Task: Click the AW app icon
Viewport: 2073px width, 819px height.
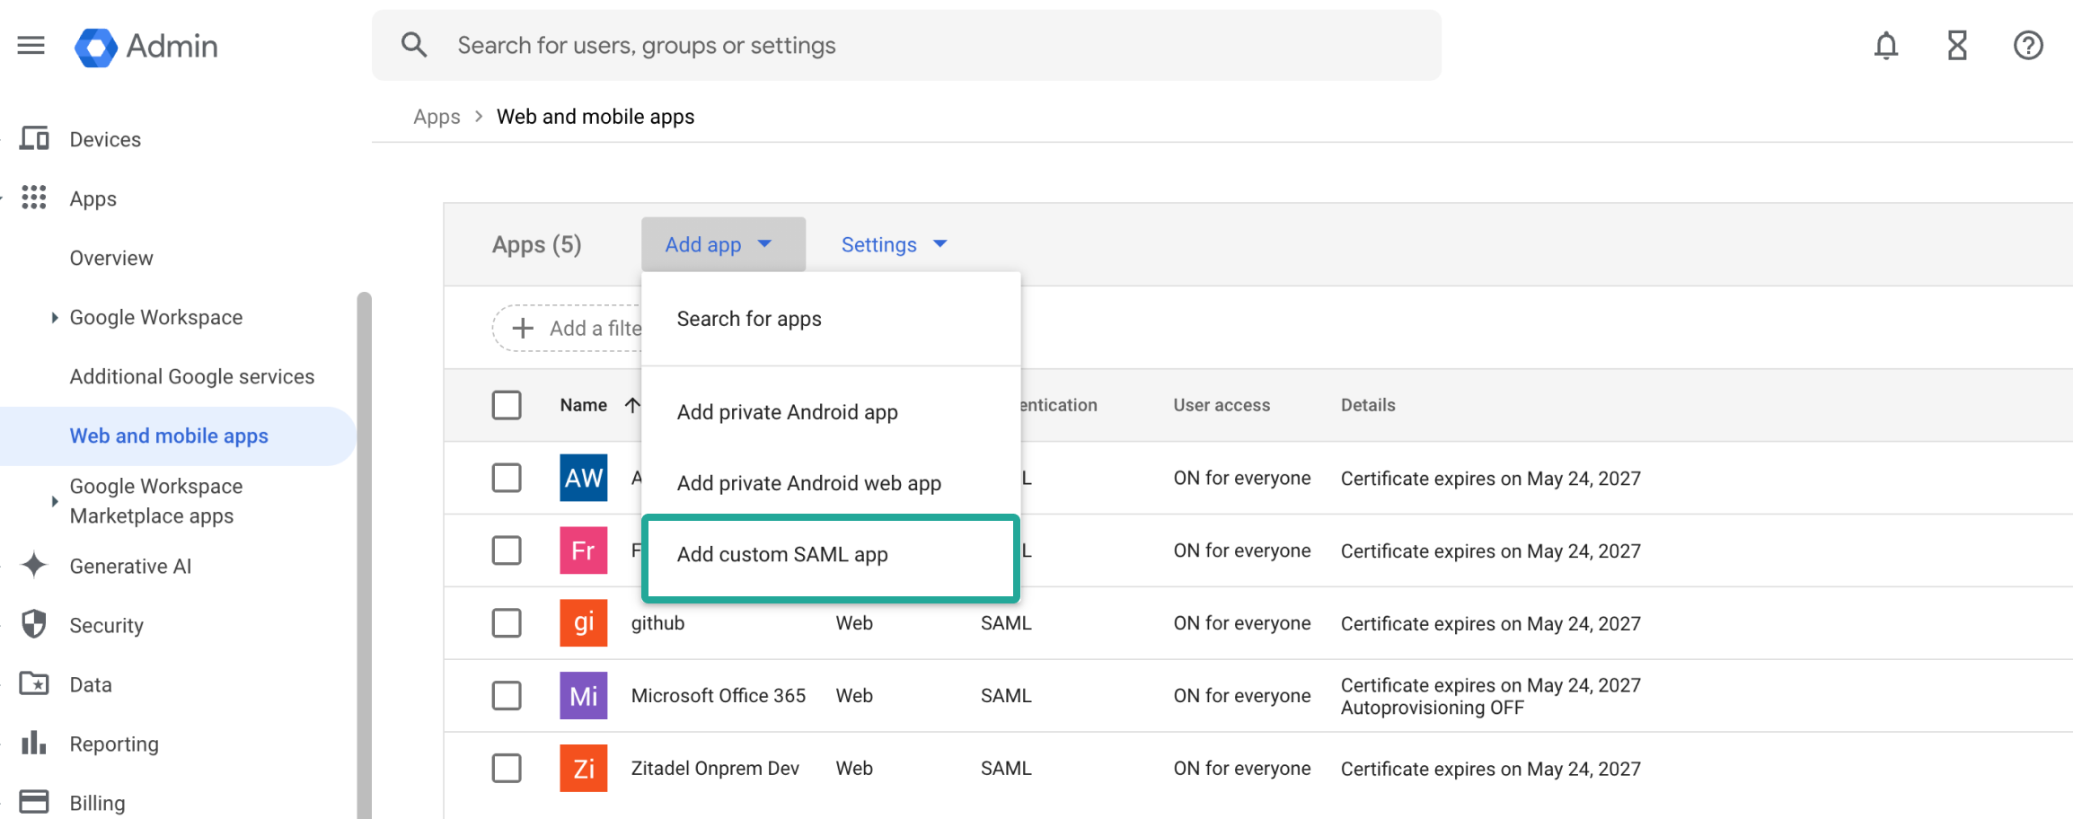Action: tap(583, 478)
